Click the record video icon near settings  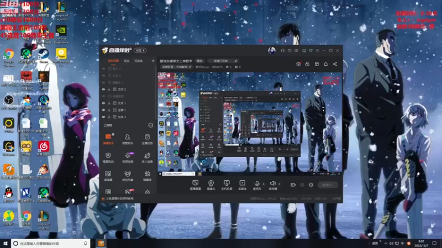[293, 185]
